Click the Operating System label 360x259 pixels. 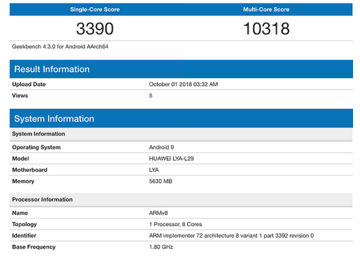click(x=36, y=147)
